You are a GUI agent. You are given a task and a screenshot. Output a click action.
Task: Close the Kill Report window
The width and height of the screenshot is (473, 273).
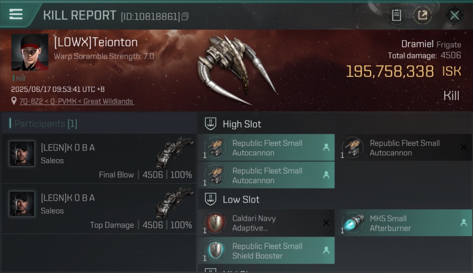pyautogui.click(x=454, y=15)
